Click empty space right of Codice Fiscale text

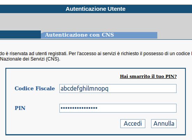pos(142,88)
